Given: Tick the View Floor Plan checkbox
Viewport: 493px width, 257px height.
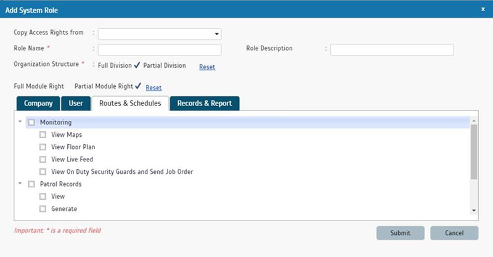Looking at the screenshot, I should click(x=43, y=147).
